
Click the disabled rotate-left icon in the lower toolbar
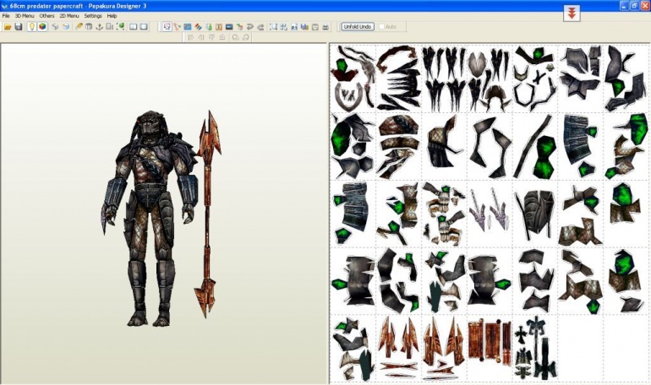tap(235, 37)
